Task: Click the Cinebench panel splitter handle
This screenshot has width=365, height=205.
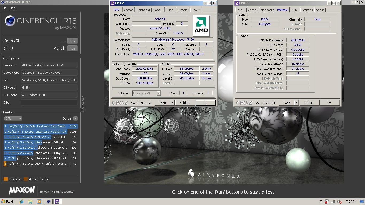Action: click(83, 104)
